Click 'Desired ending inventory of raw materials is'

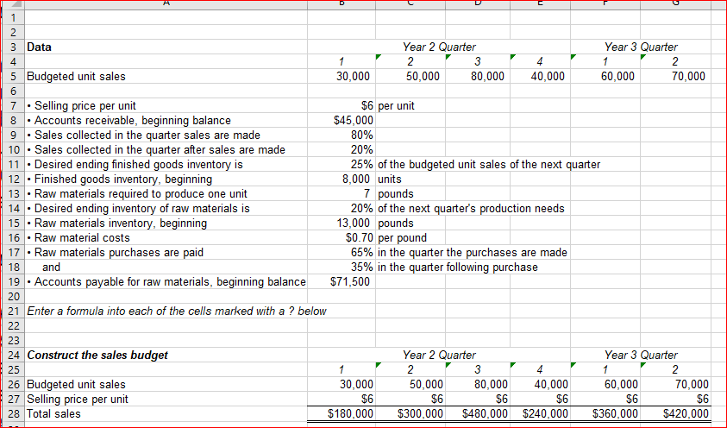coord(138,209)
